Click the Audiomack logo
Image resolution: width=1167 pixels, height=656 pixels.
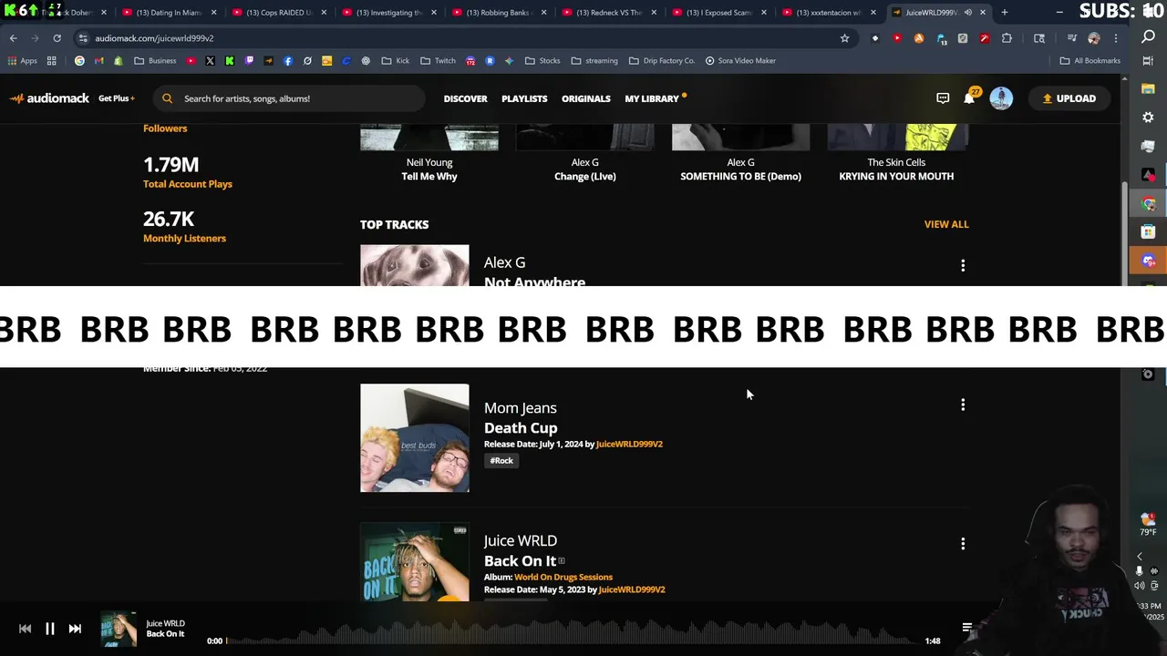coord(50,98)
